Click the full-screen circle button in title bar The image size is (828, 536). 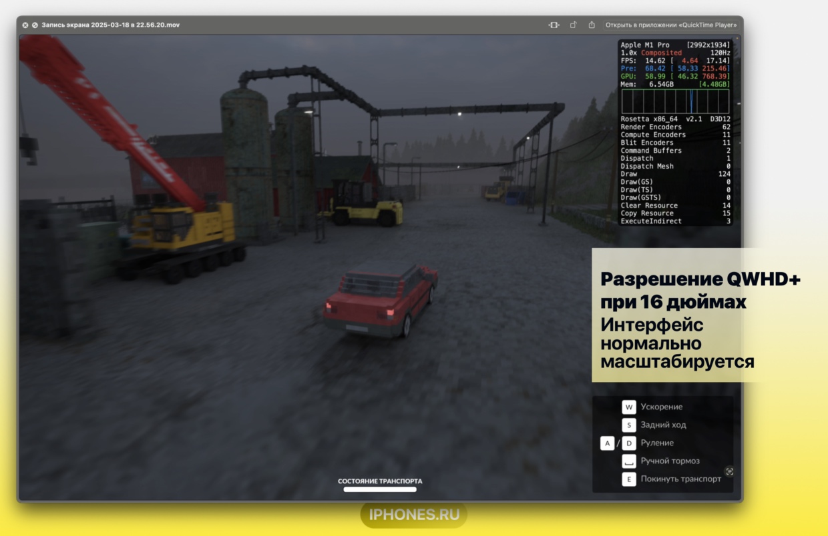point(35,25)
